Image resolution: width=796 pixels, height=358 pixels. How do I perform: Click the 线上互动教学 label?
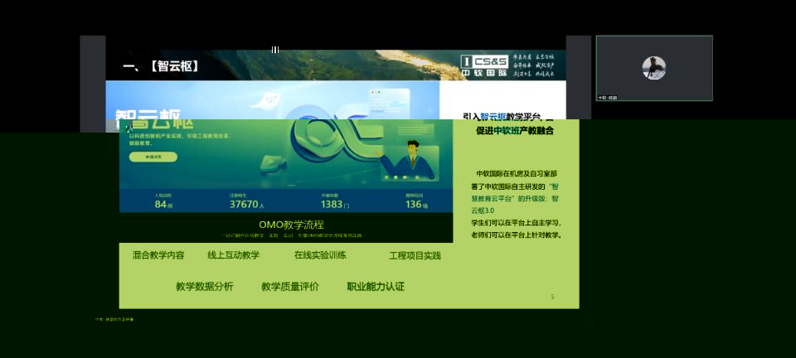coord(234,255)
